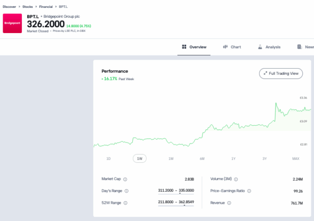Select the 1M time range
The height and width of the screenshot is (221, 314).
tap(171, 159)
